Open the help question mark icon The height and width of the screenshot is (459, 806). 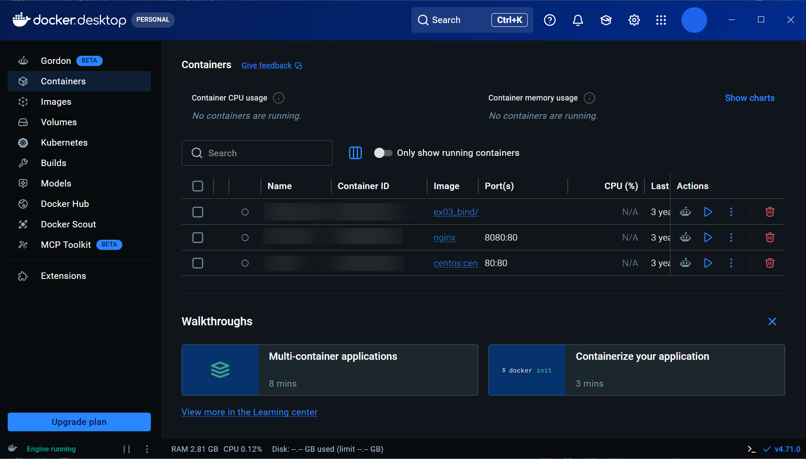pos(550,20)
